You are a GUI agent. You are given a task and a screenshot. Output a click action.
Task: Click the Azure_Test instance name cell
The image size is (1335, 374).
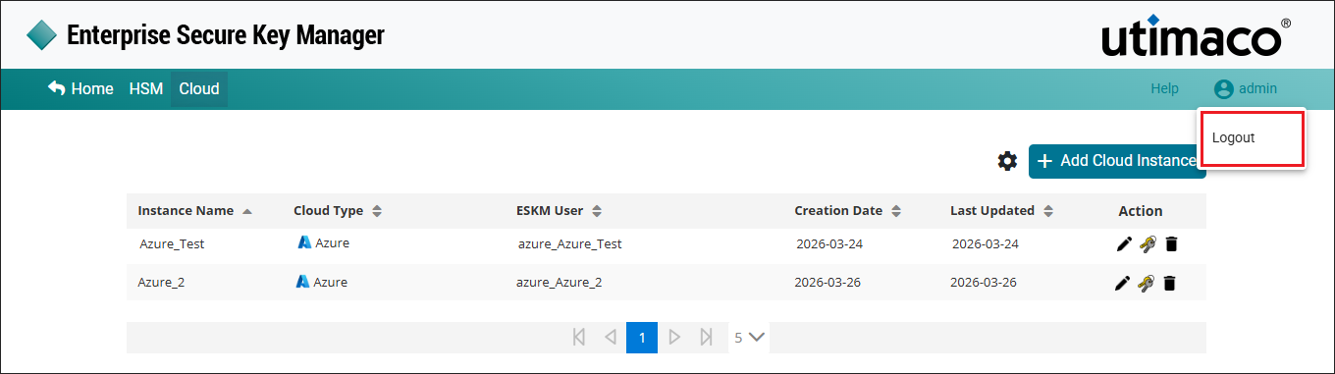pyautogui.click(x=172, y=243)
